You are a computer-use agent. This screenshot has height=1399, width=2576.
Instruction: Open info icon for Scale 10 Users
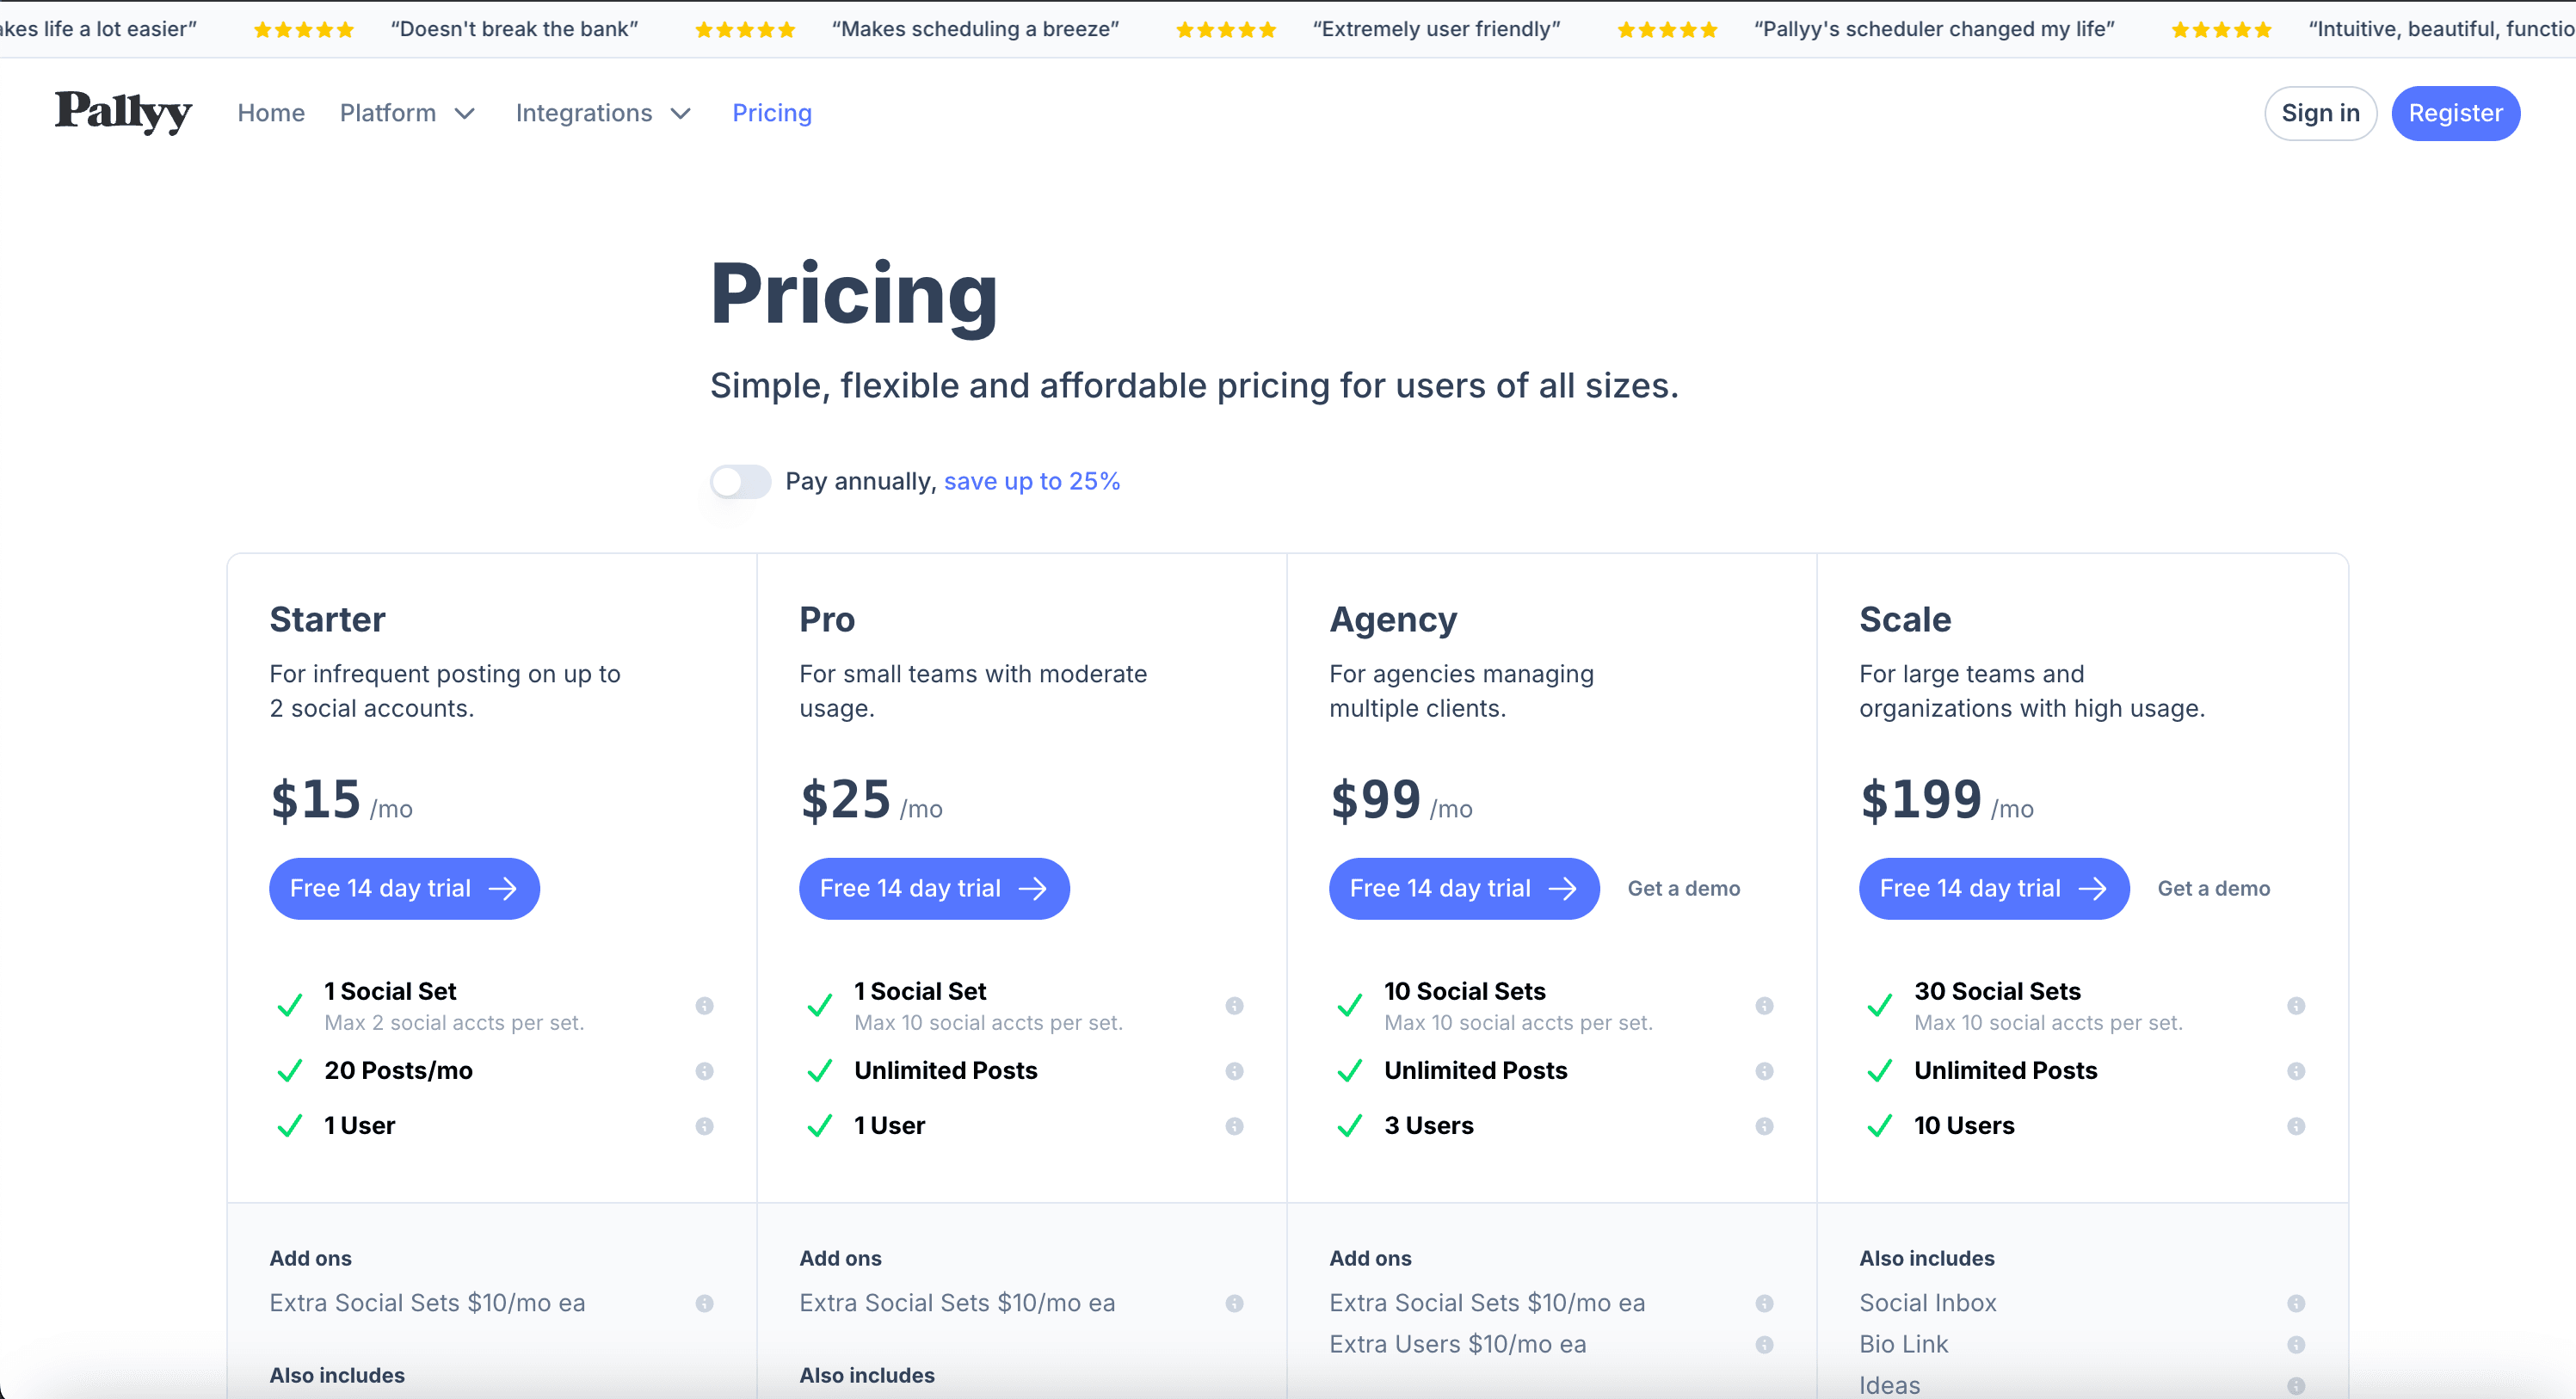[x=2296, y=1126]
